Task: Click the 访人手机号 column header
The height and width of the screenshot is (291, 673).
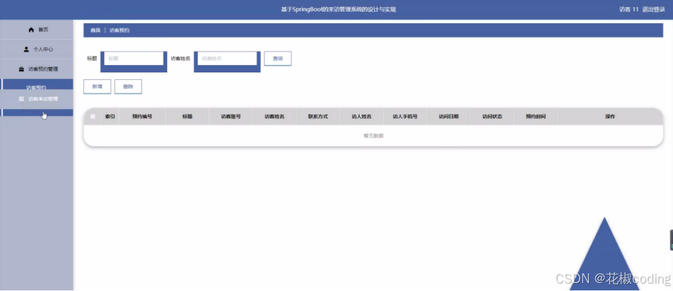Action: pos(405,116)
